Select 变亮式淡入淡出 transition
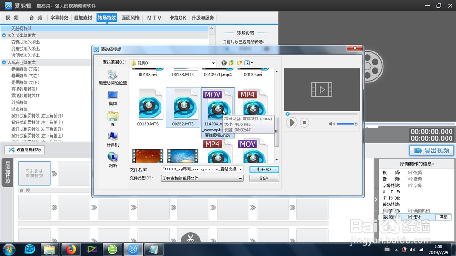 (25, 42)
